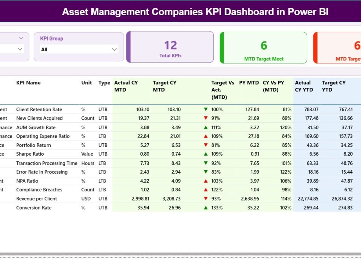Click the 26,874.32 Target CY YTD value
361x259 pixels.
[342, 198]
